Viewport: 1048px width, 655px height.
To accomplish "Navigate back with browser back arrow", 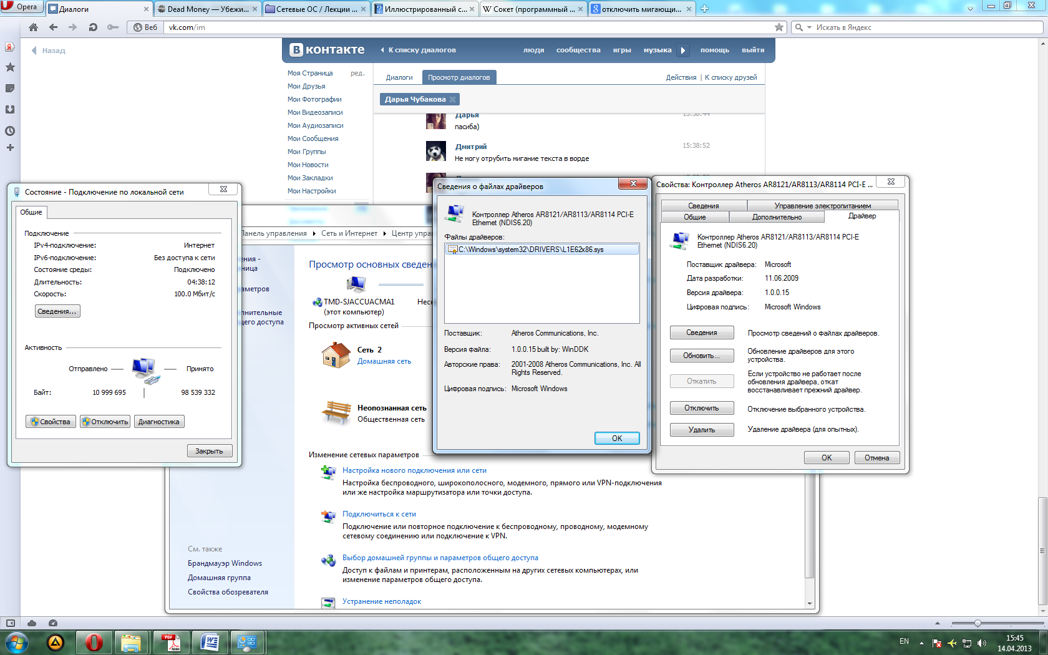I will (53, 27).
